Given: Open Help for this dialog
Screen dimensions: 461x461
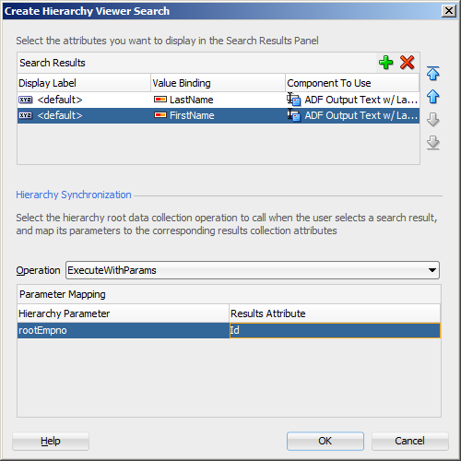Looking at the screenshot, I should tap(51, 441).
